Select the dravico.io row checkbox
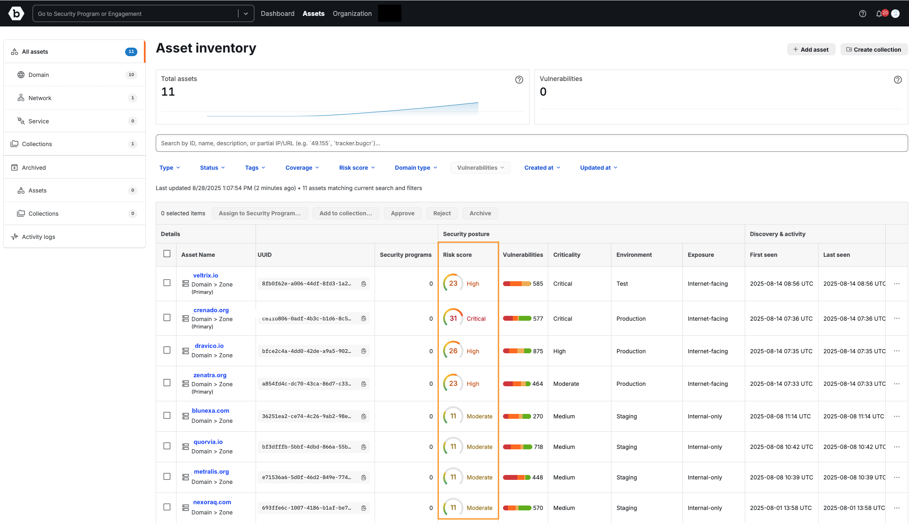This screenshot has width=909, height=523. [167, 350]
